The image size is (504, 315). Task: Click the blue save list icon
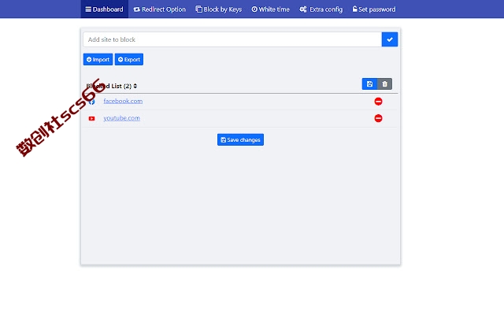pos(369,84)
